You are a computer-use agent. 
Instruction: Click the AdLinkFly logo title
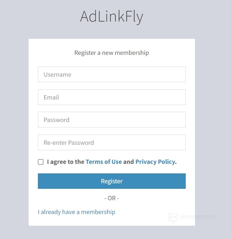pos(111,17)
